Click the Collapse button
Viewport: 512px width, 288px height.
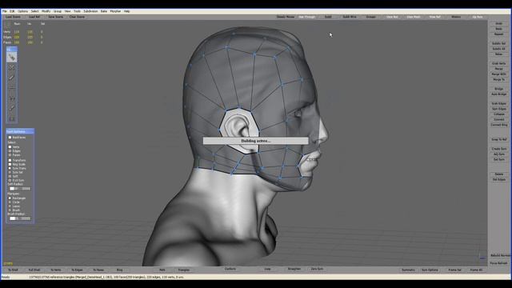498,114
